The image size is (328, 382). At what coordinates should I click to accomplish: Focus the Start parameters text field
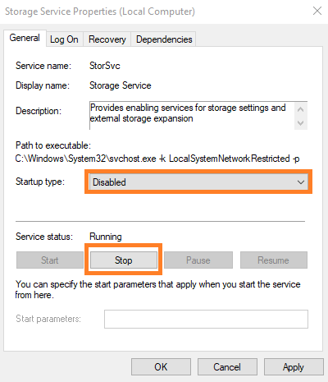pos(206,319)
